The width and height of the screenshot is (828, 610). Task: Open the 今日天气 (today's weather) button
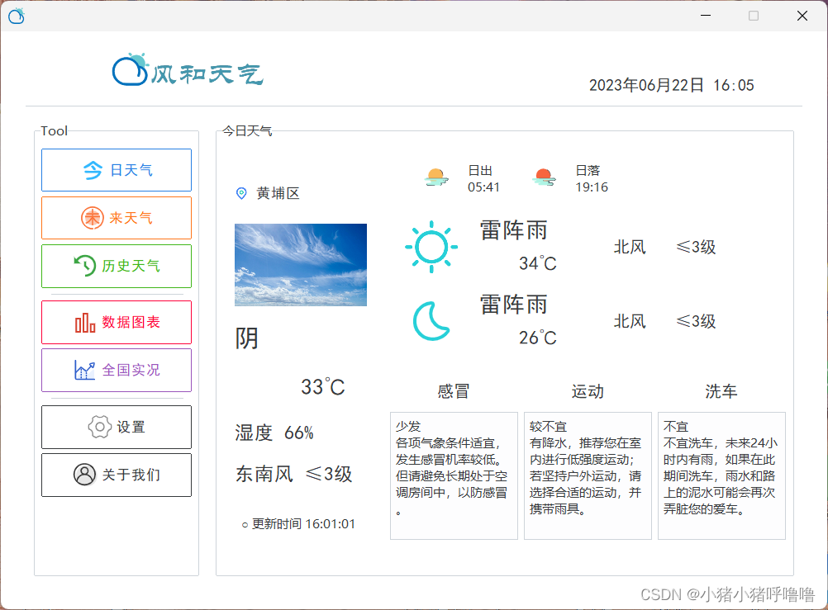coord(117,170)
